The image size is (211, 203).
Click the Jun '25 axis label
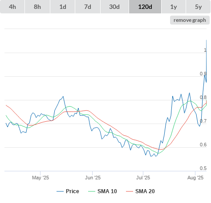coord(93,178)
